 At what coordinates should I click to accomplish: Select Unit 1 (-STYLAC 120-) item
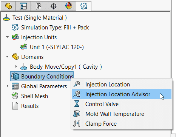(x=52, y=47)
